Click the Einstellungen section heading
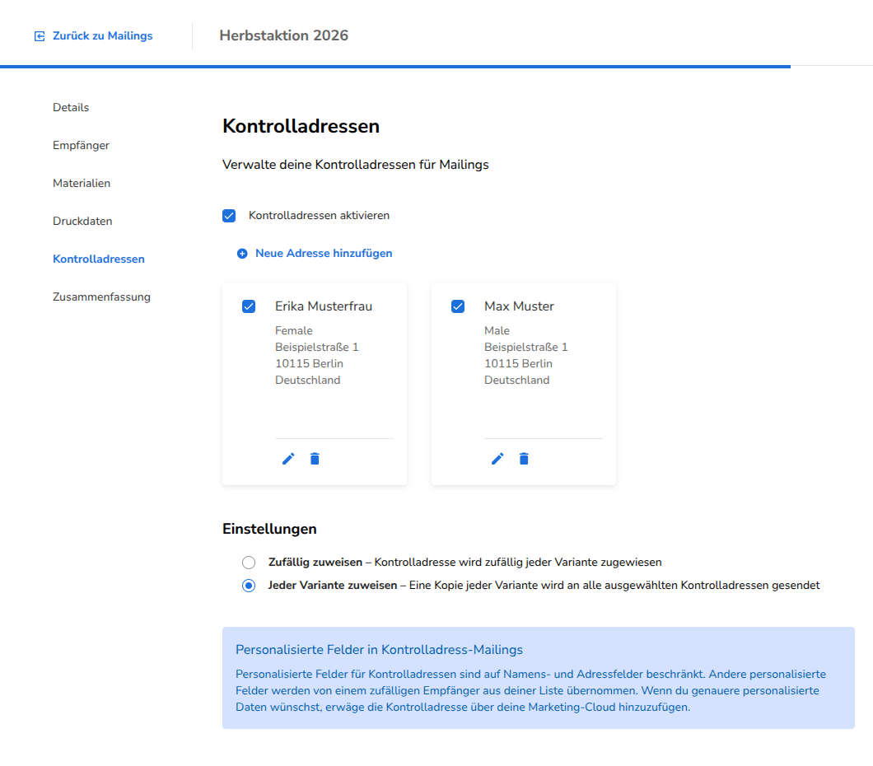 click(x=269, y=529)
